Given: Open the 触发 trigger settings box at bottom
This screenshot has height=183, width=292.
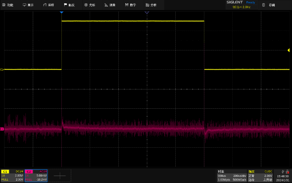Looking at the screenshot, I should coord(261,175).
